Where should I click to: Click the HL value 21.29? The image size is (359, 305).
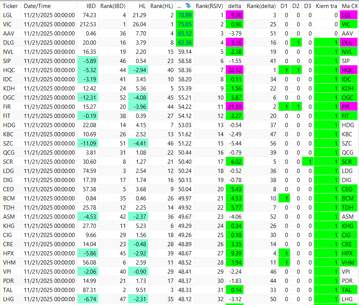pyautogui.click(x=139, y=15)
